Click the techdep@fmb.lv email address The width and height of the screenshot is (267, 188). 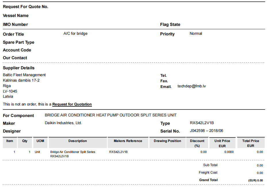191,86
